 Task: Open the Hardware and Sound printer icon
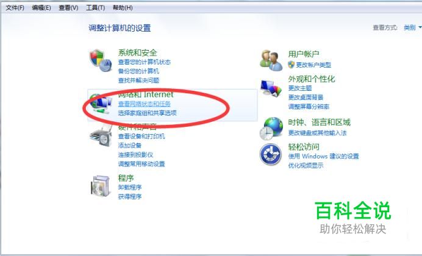pyautogui.click(x=101, y=136)
